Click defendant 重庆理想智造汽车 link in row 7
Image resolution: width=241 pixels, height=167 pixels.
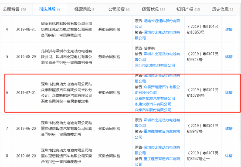click(x=157, y=134)
